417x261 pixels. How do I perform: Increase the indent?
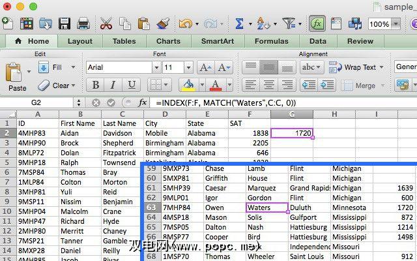point(327,85)
